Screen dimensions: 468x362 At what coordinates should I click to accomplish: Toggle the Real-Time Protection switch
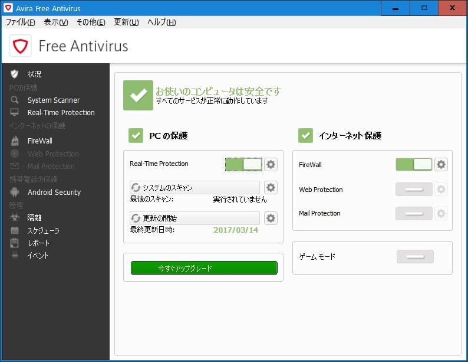coord(243,164)
